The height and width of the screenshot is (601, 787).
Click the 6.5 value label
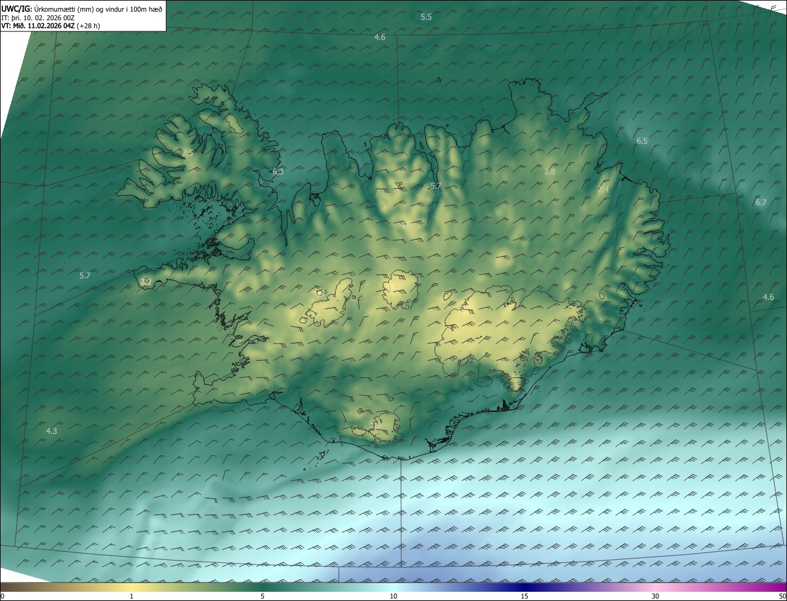[x=642, y=141]
